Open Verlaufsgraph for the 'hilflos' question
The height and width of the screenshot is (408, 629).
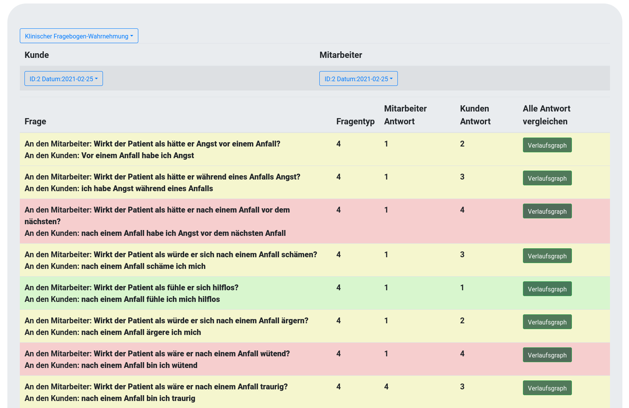tap(547, 289)
